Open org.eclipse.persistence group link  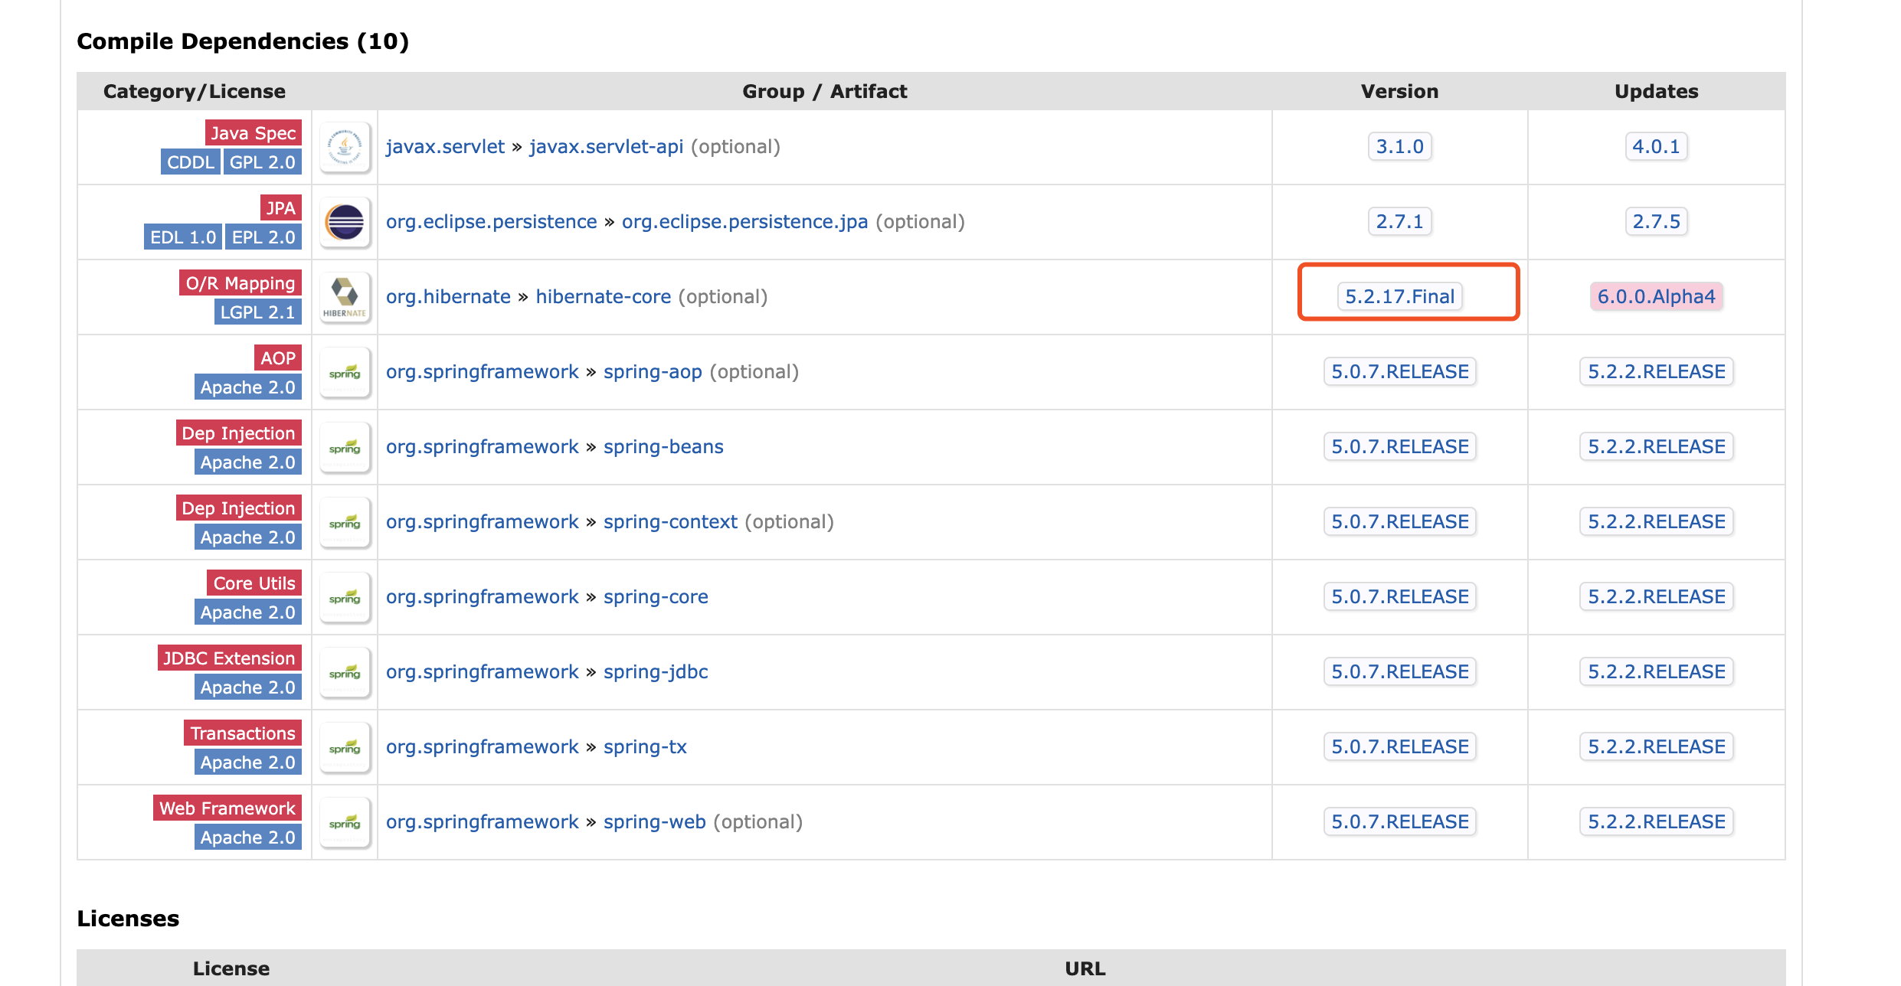click(x=491, y=222)
